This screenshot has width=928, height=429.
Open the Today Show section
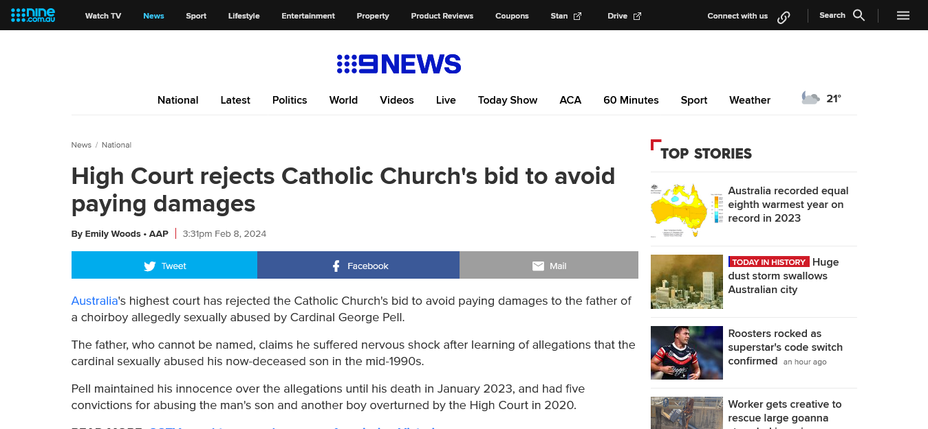(507, 100)
